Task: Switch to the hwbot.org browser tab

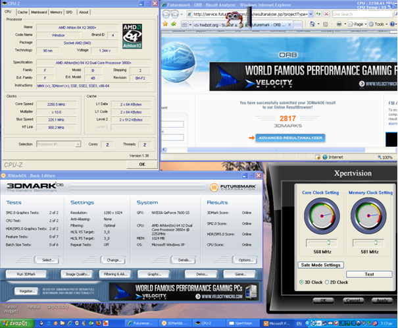Action: [x=218, y=25]
